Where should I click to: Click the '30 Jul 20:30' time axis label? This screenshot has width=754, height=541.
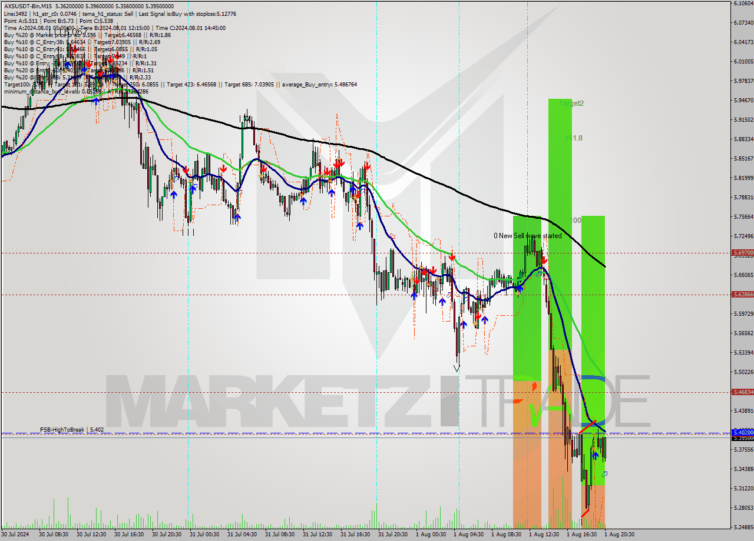pos(167,535)
